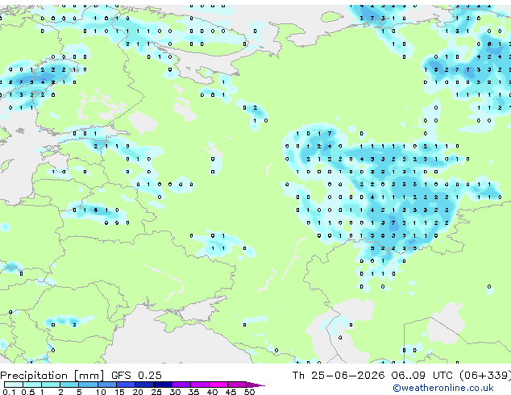511x395 pixels.
Task: Open the weatheronline.co.uk copyright link
Action: pos(443,388)
